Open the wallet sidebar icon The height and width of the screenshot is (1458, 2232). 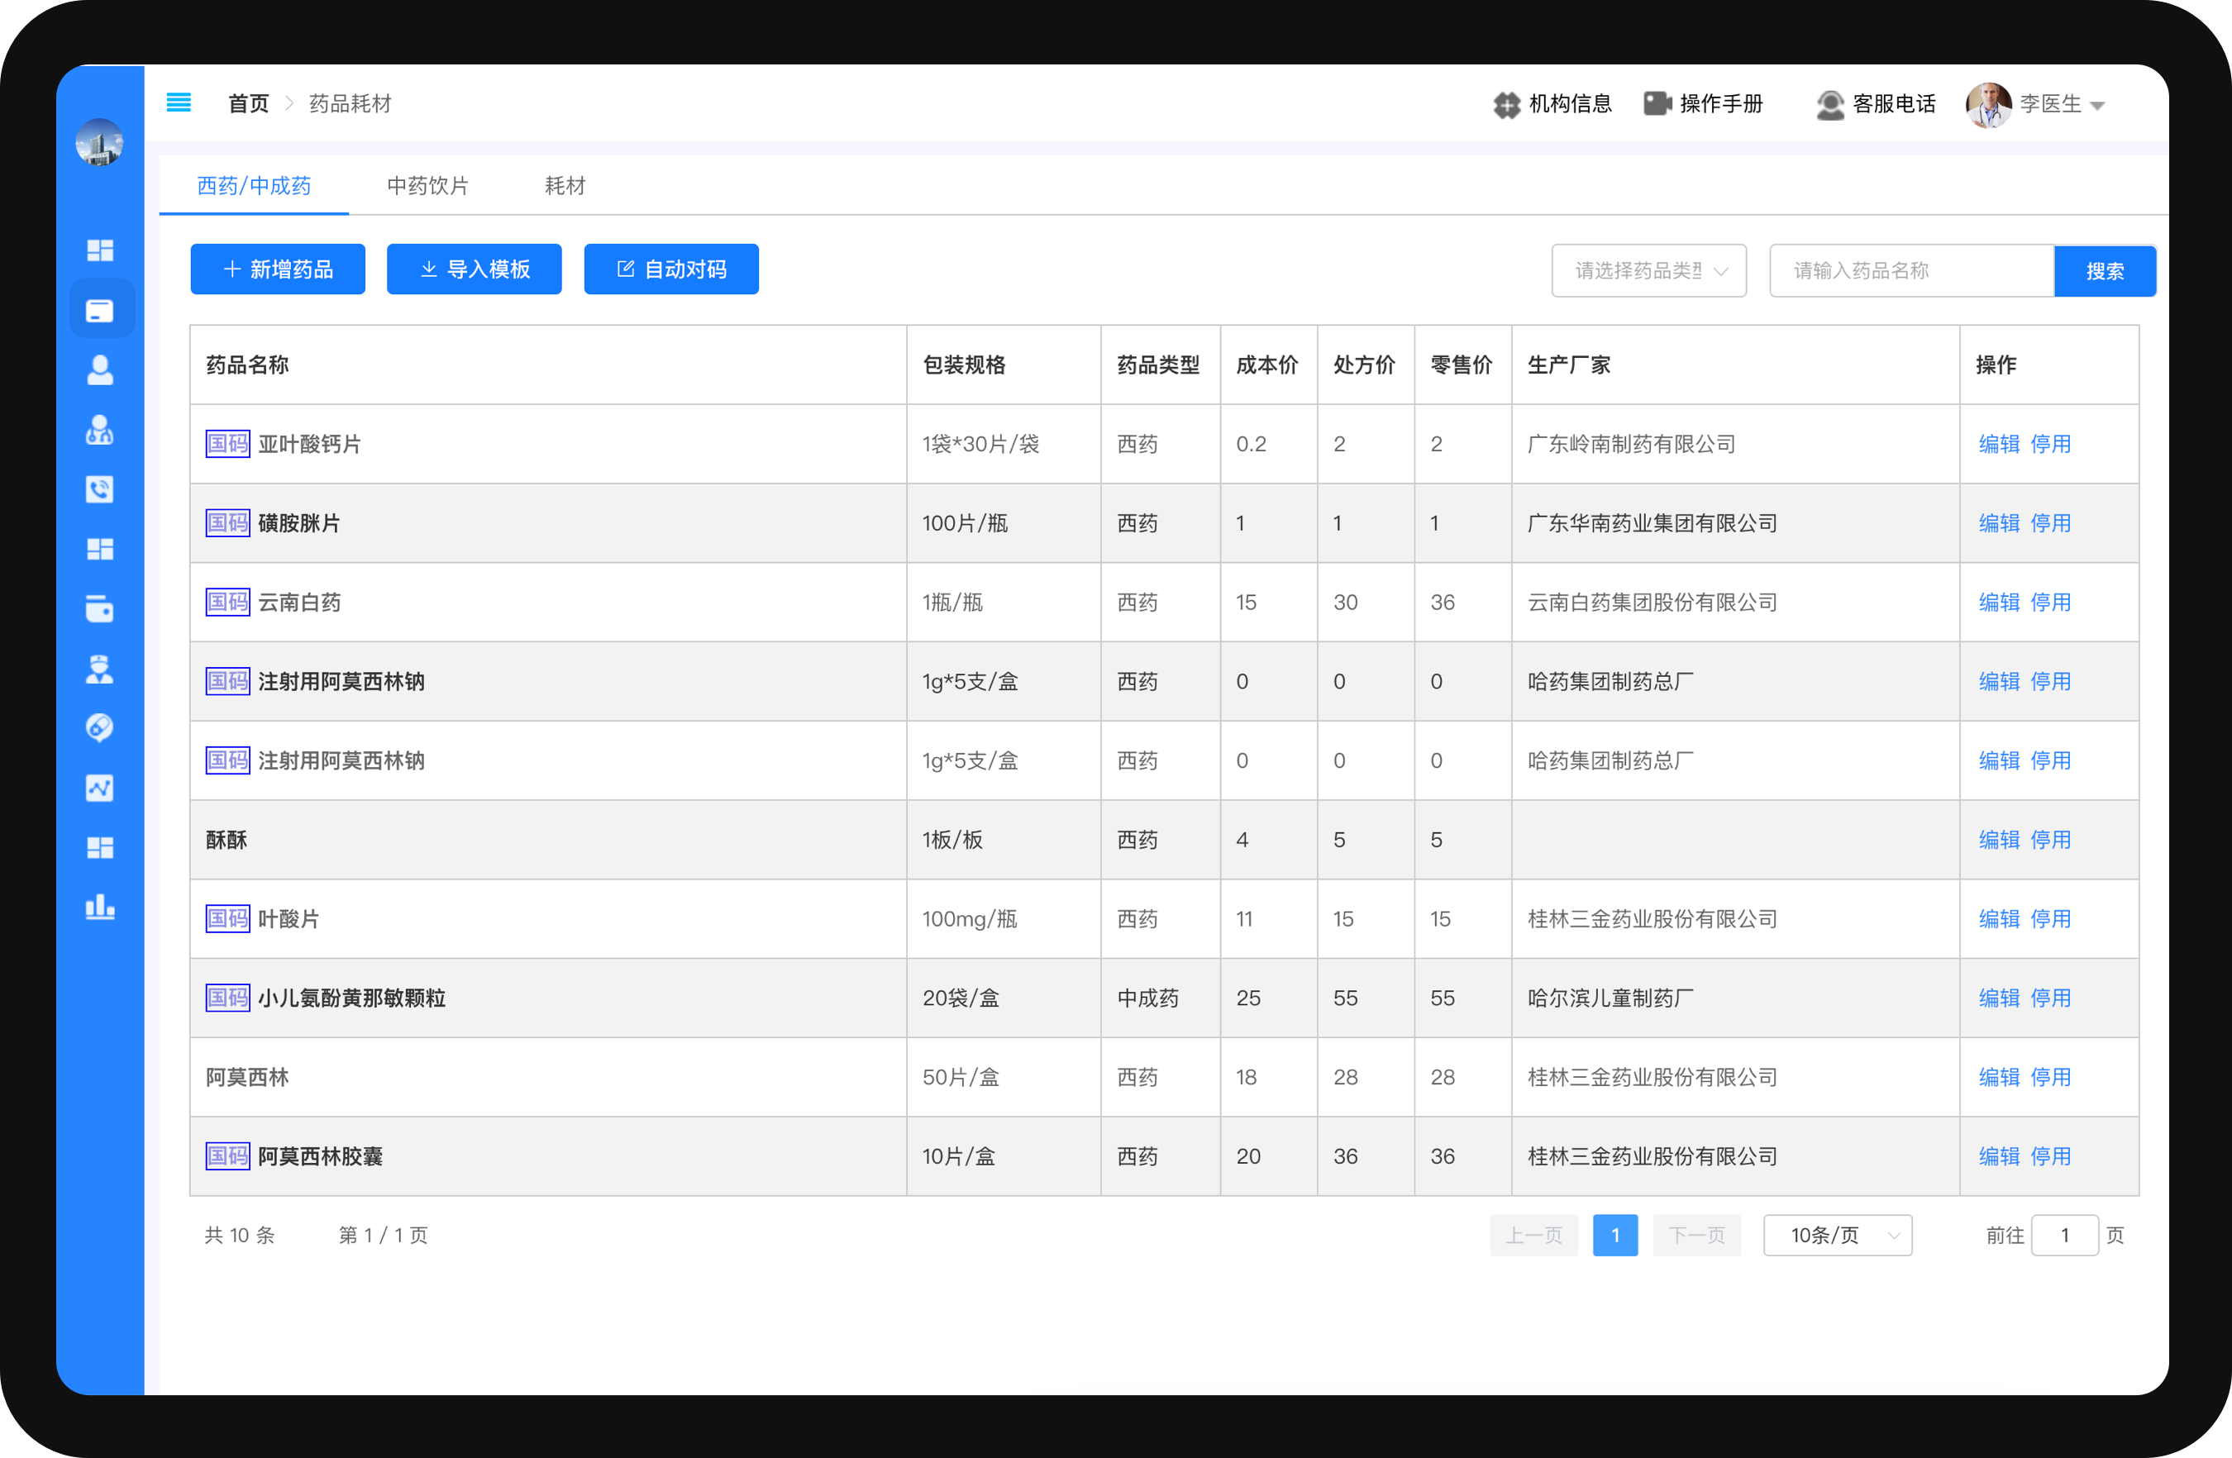(x=99, y=608)
